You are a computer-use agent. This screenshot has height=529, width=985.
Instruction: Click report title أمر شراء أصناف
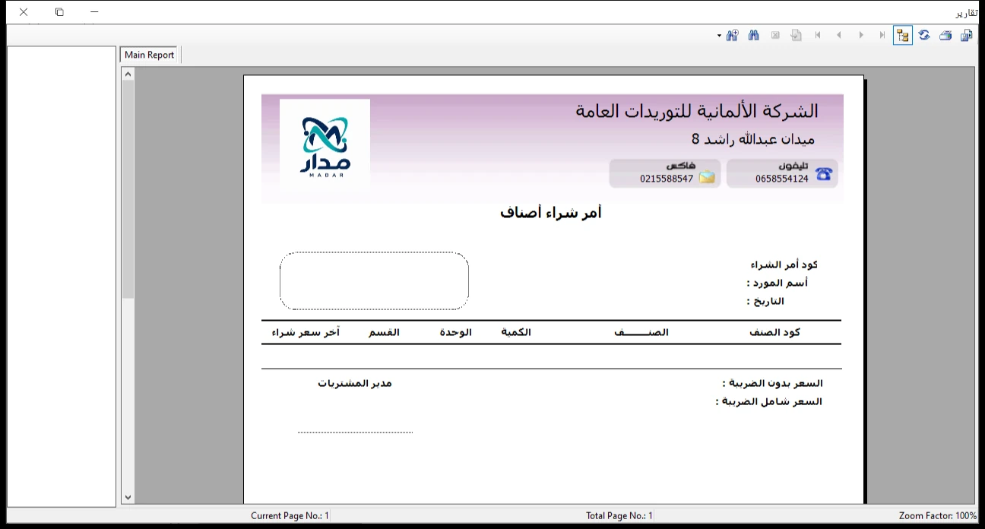click(x=551, y=214)
